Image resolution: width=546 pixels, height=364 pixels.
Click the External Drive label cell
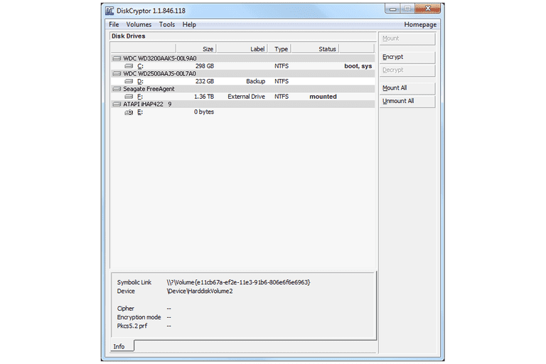[246, 97]
